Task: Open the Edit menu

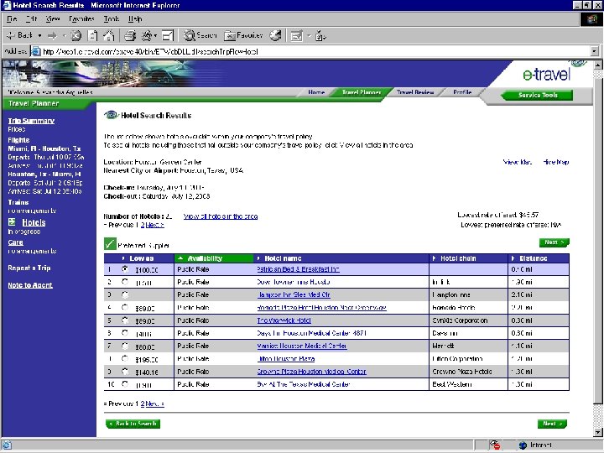Action: [31, 18]
